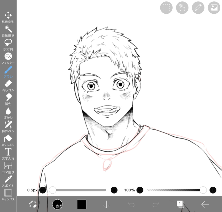Decrease opacity with the minus button
The width and height of the screenshot is (222, 212).
pos(140,190)
